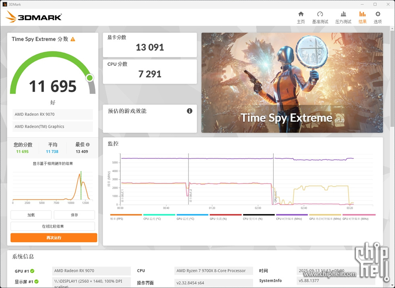This screenshot has height=288, width=395.
Task: Select the 结果 results section
Action: pyautogui.click(x=362, y=18)
